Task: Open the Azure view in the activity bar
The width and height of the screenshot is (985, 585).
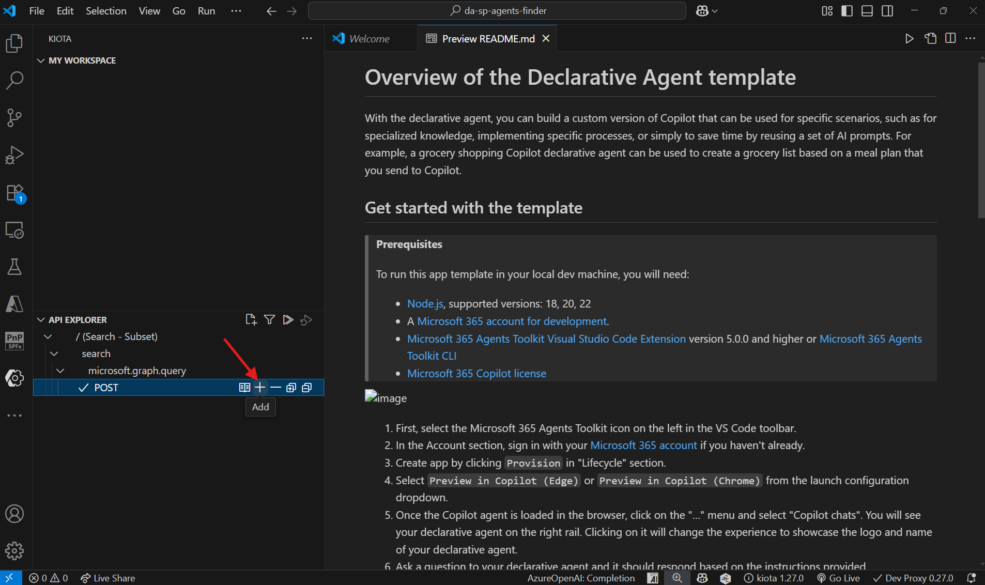Action: pos(14,304)
